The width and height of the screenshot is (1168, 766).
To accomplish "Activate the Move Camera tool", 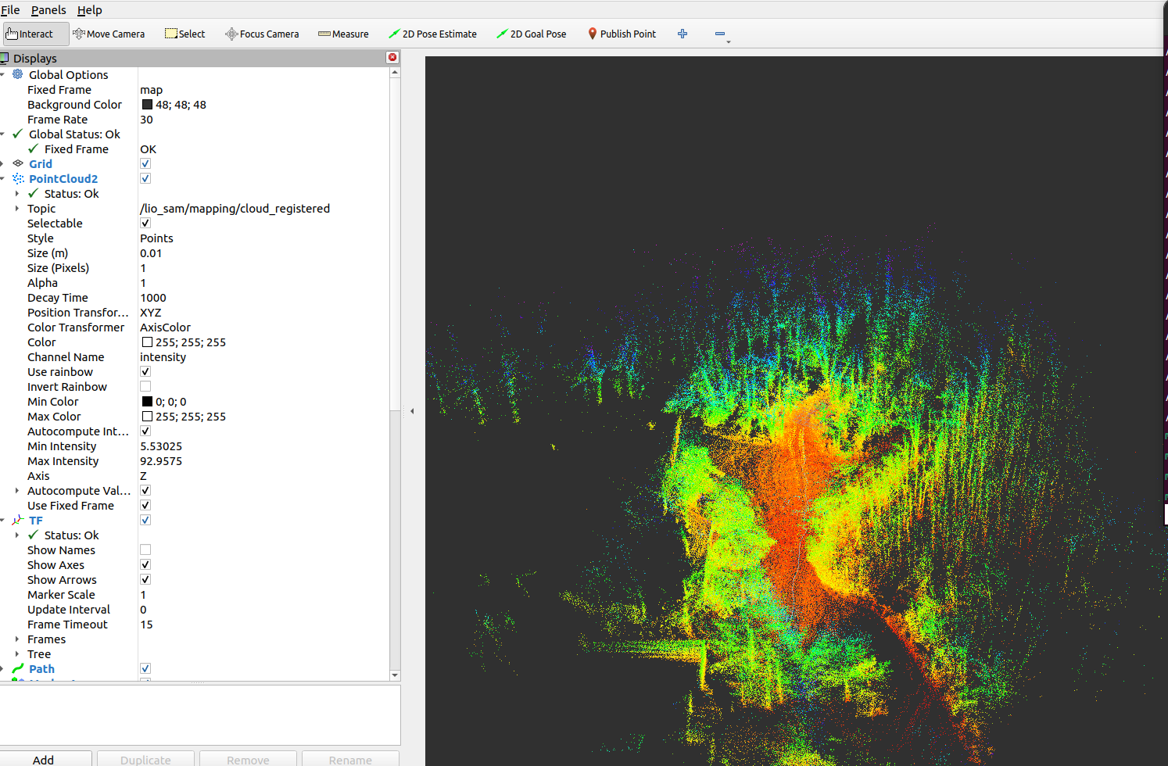I will pos(109,34).
